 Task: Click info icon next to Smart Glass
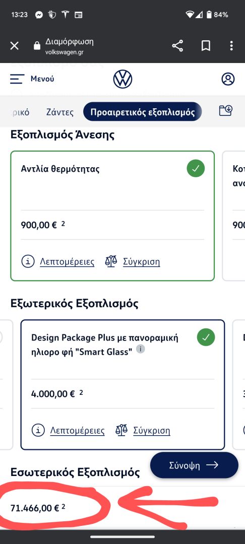140,349
